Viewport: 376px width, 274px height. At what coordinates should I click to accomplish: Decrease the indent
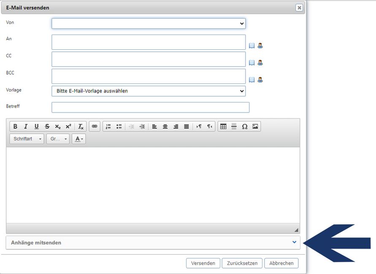point(131,126)
